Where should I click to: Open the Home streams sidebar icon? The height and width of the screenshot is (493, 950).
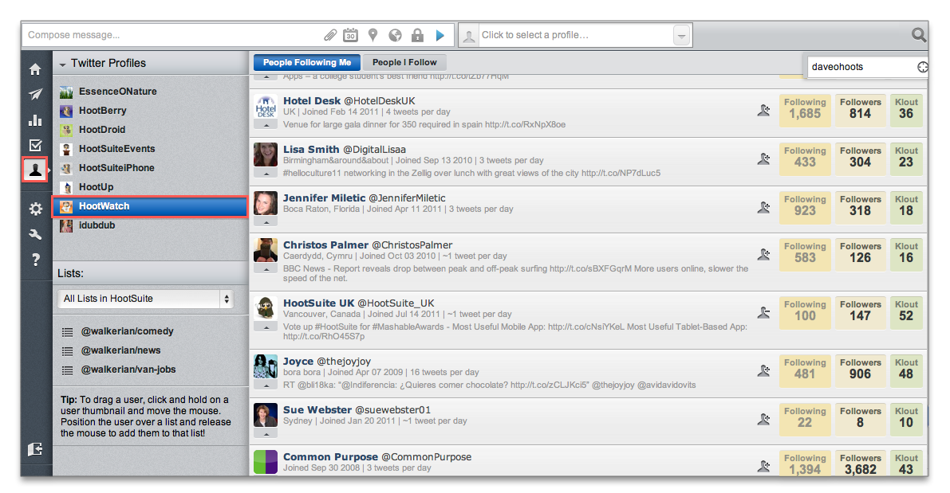36,69
